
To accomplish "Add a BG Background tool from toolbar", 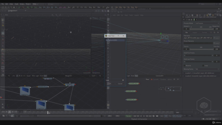I will point(28,7).
